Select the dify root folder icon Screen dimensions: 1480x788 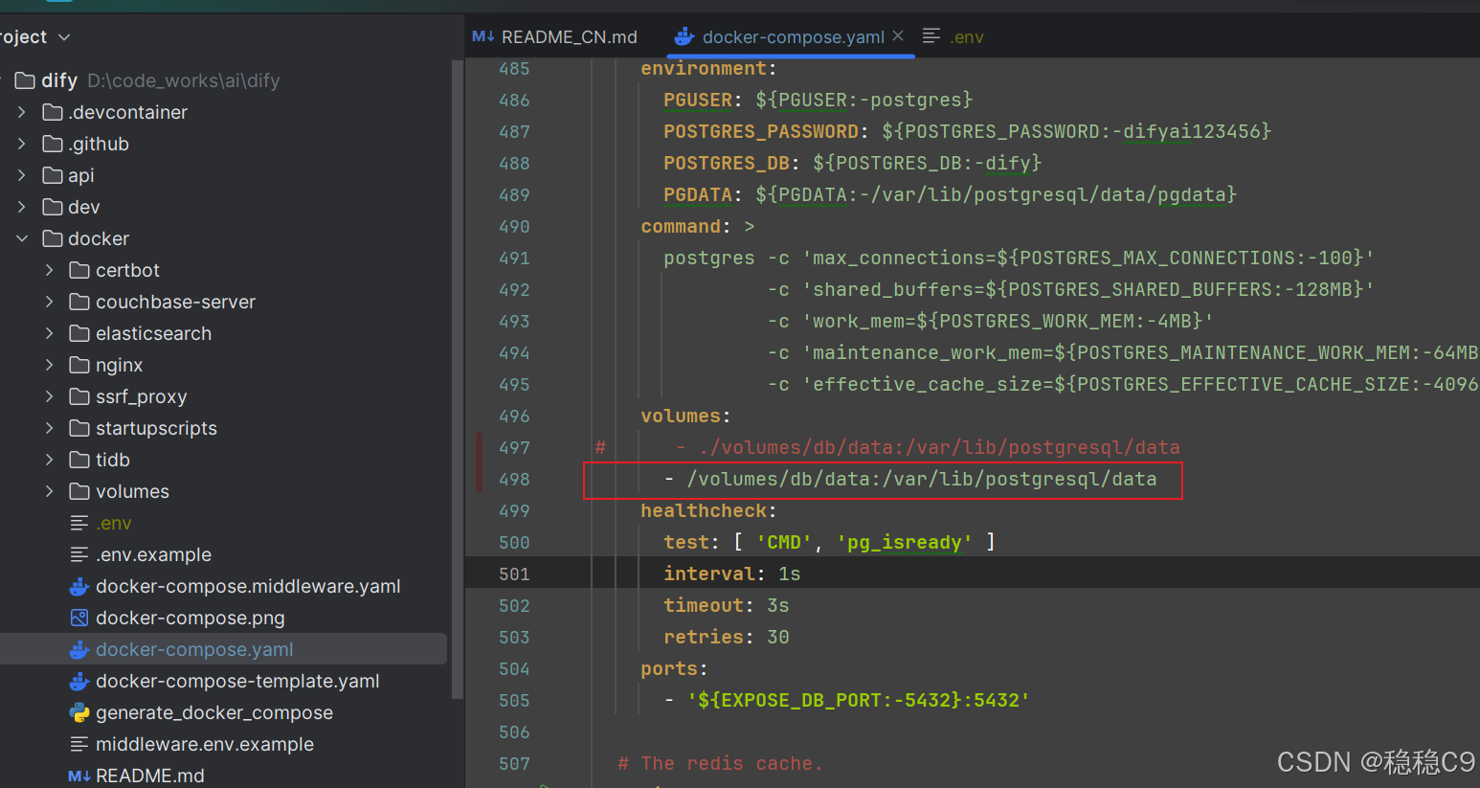click(25, 80)
